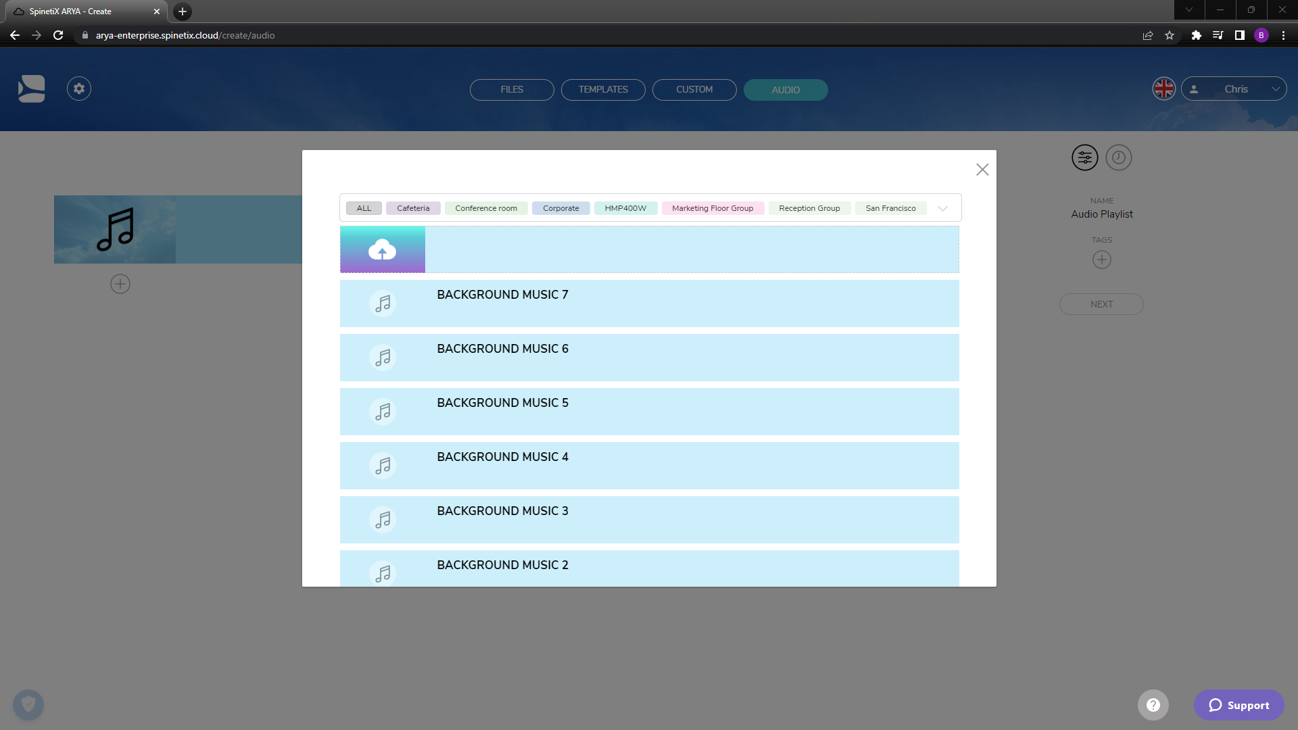Open the scheduling clock icon
The width and height of the screenshot is (1298, 730).
pos(1119,157)
